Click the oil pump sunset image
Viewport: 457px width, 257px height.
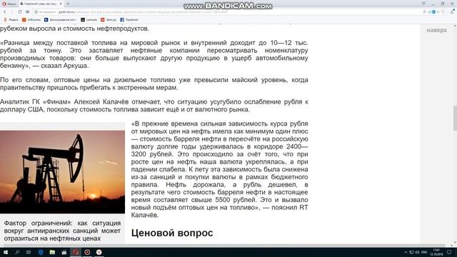(x=62, y=172)
